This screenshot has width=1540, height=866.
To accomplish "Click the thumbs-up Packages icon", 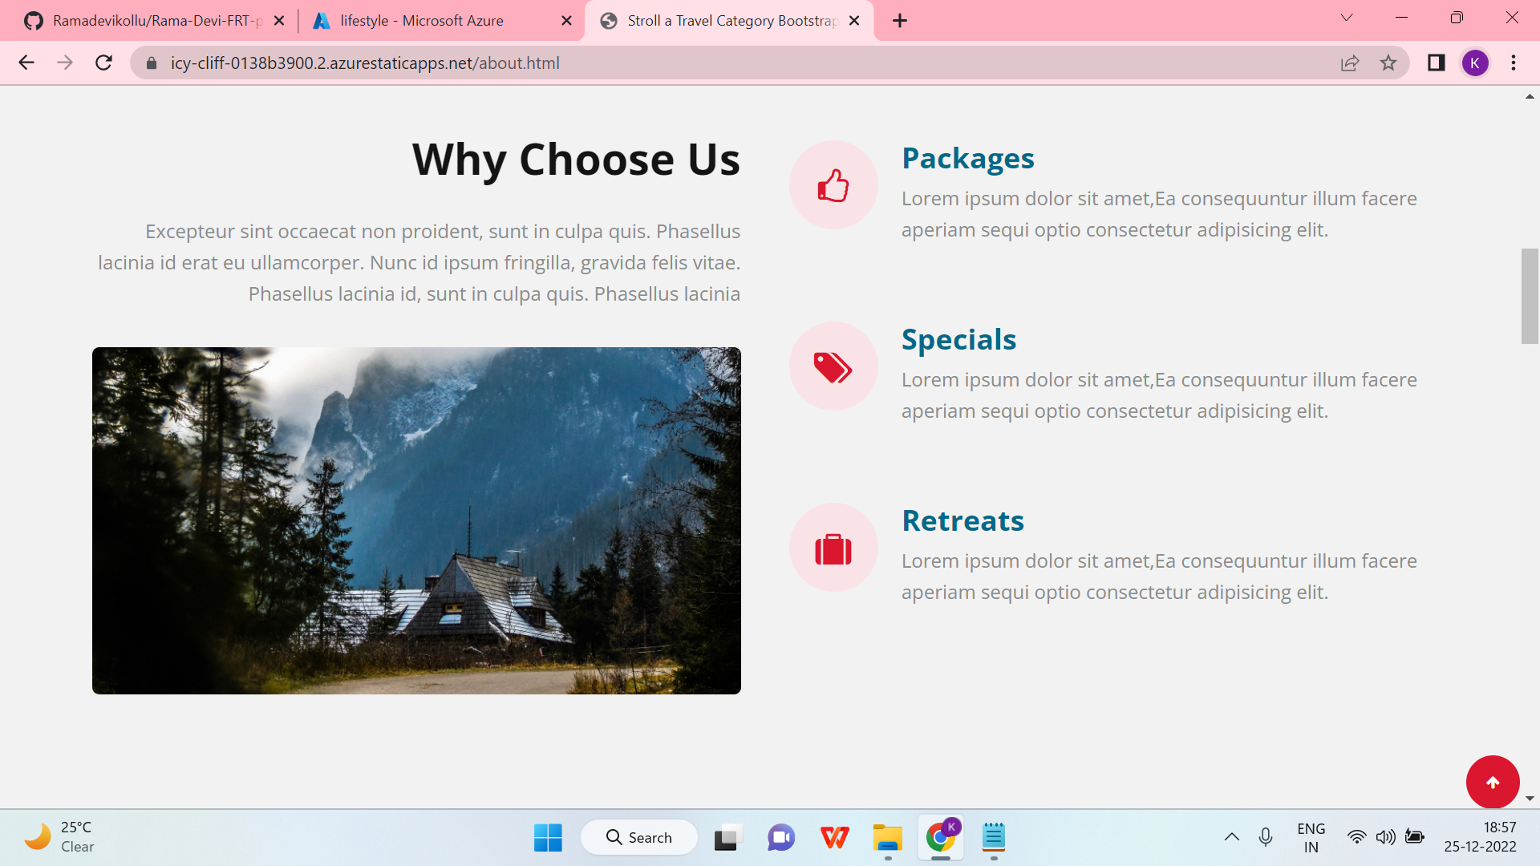I will 833,185.
